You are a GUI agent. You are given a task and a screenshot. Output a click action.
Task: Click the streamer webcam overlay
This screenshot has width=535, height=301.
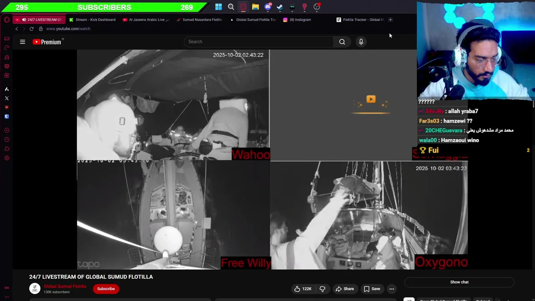(x=476, y=50)
